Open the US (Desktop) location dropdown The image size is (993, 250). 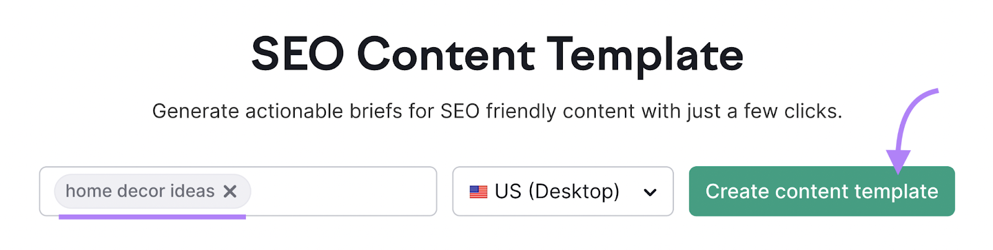[563, 191]
